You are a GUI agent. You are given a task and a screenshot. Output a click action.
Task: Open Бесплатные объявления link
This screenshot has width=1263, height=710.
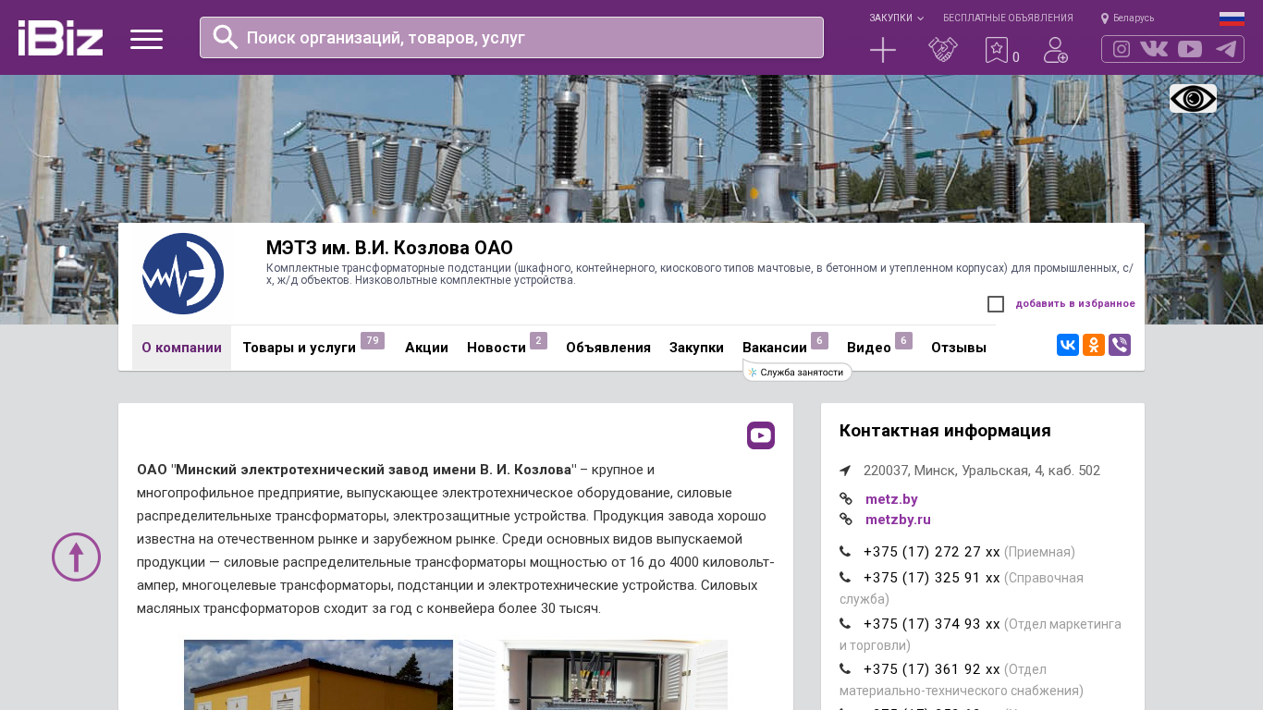[x=1008, y=18]
